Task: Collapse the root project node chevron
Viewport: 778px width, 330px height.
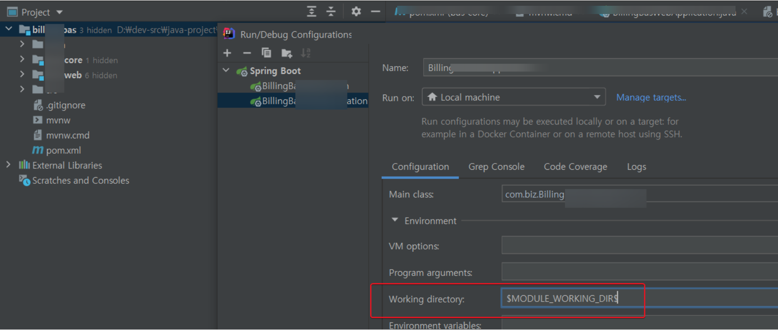Action: [x=9, y=29]
